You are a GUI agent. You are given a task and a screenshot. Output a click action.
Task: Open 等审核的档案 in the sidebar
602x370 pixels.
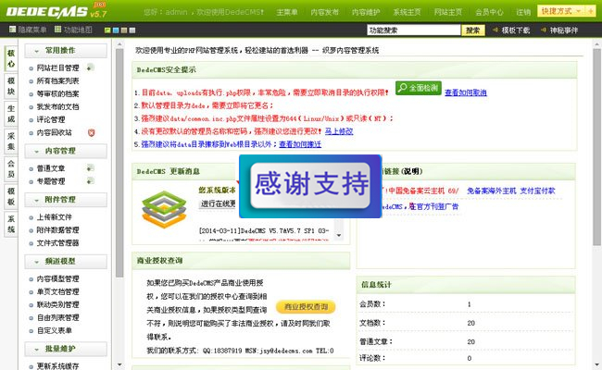57,93
